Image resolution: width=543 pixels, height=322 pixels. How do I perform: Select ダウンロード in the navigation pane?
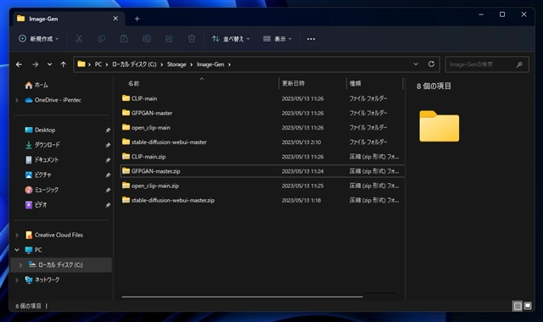point(47,145)
